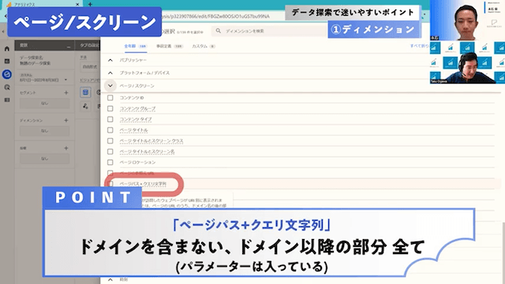Open a new browser tab with plus
Image resolution: width=505 pixels, height=284 pixels.
90,4
